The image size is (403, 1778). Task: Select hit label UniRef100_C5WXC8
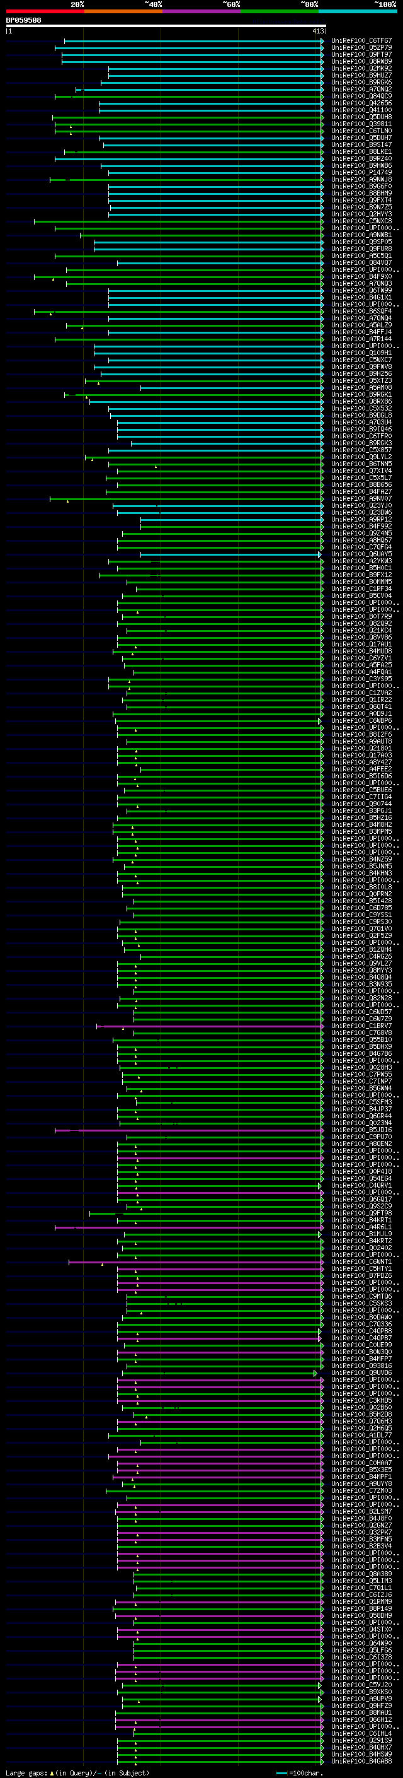(x=361, y=221)
